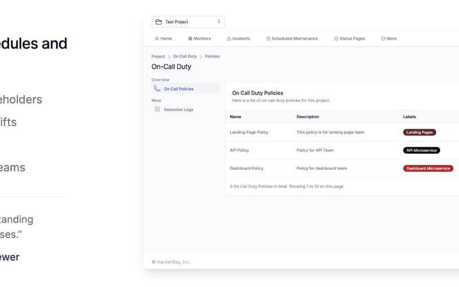Screen dimensions: 459x287
Task: Click the Labels column header
Action: point(409,117)
